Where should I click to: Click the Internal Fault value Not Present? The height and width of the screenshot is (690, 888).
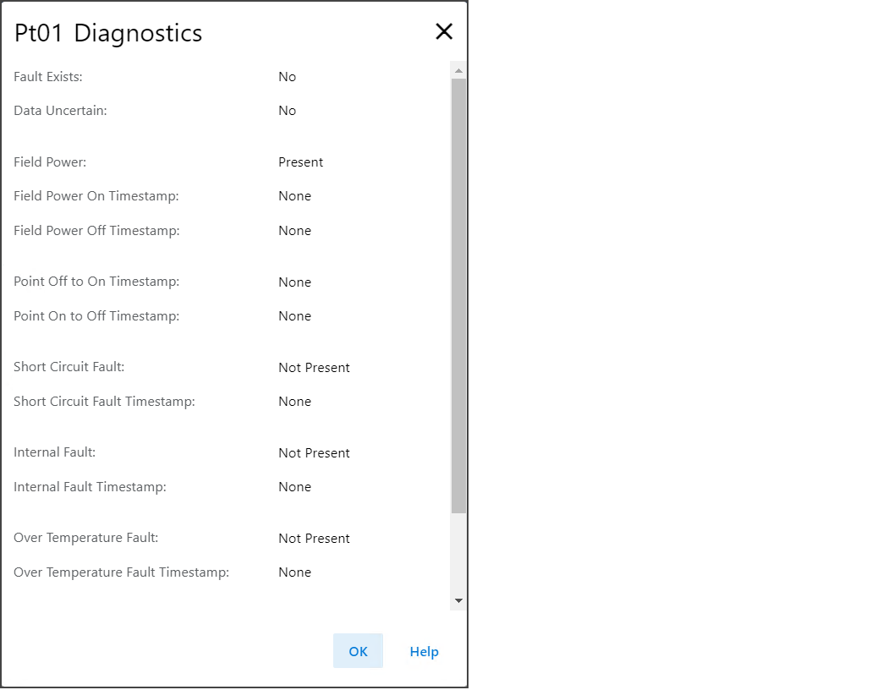314,453
